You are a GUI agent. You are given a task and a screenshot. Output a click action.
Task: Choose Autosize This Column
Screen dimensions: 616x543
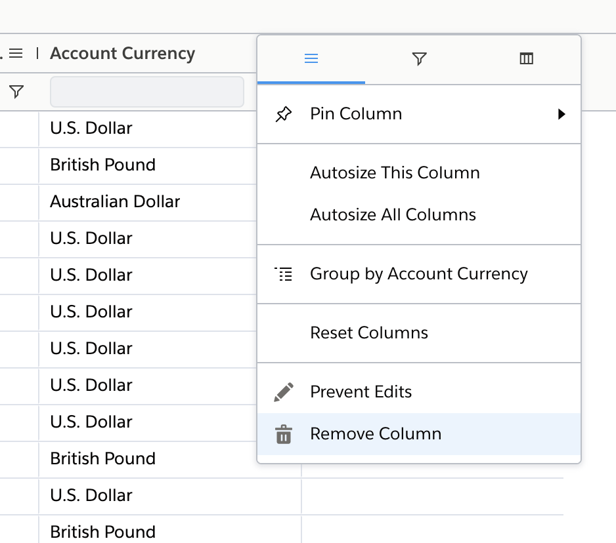[x=395, y=173]
